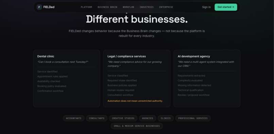Screen dimensions: 274x134
Task: Click 'Technical qualification' line
Action: pos(190,90)
